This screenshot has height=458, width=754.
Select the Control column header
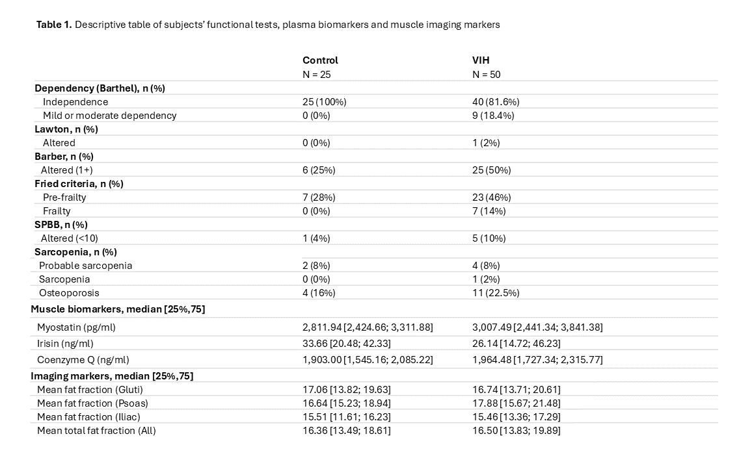(x=320, y=60)
